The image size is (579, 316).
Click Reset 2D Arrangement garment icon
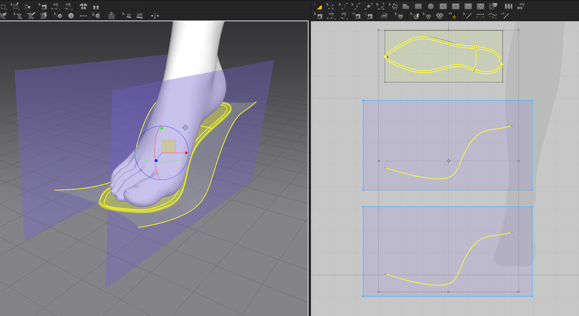(84, 6)
